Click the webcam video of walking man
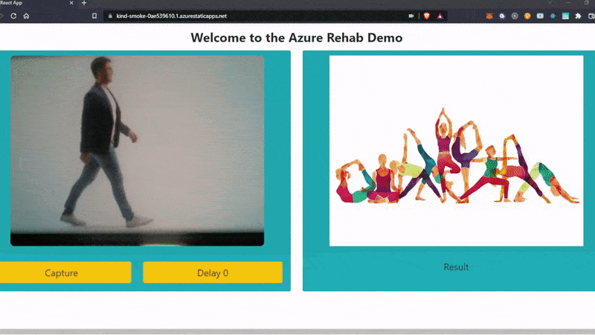The width and height of the screenshot is (595, 335). tap(138, 151)
